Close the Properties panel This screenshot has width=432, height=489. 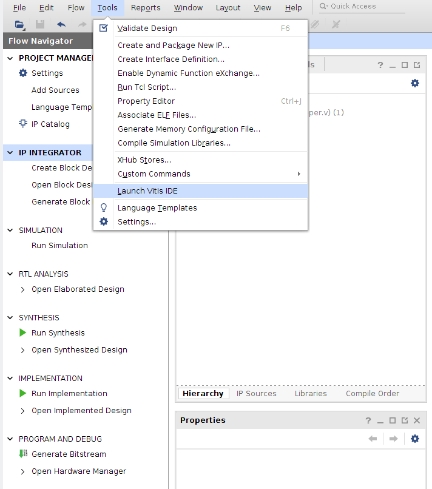click(417, 420)
